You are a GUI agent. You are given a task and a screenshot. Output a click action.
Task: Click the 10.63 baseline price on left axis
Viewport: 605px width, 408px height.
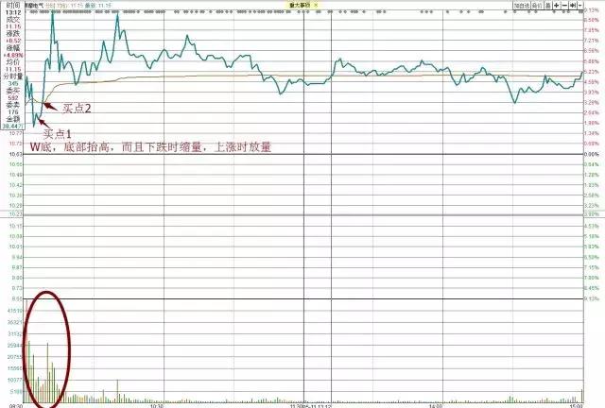16,154
